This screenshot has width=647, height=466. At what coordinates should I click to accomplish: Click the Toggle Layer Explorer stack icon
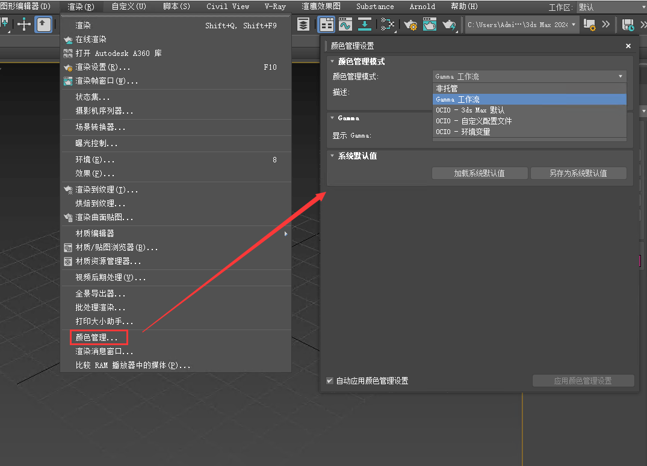tap(304, 25)
